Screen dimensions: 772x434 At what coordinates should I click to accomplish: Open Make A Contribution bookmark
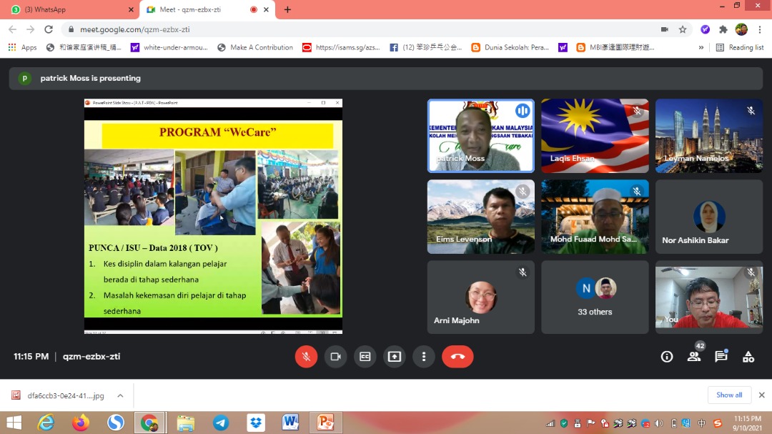tap(255, 47)
